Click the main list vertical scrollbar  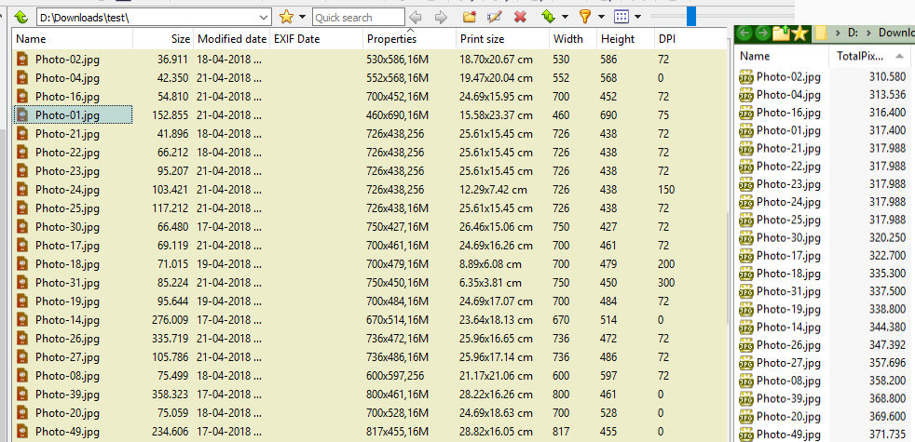point(729,268)
